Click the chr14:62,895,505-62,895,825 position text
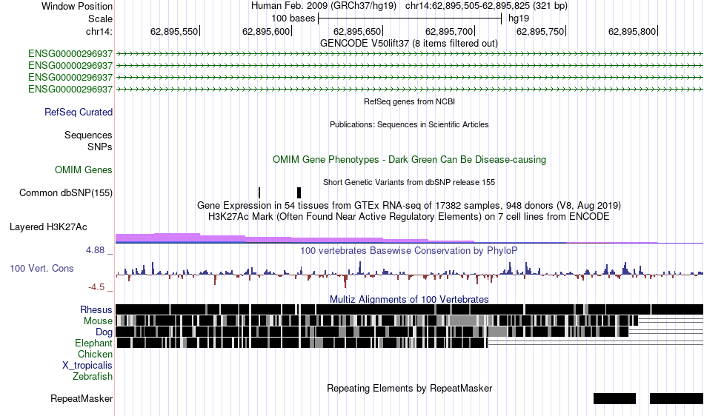This screenshot has width=704, height=416. click(x=486, y=6)
